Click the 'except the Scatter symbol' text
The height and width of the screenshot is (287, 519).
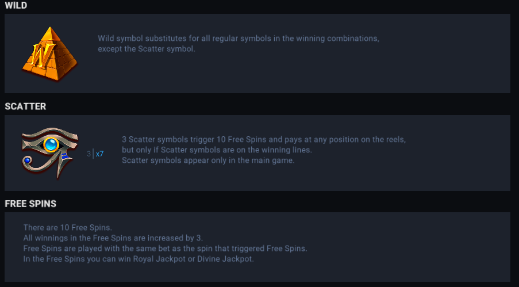point(147,49)
